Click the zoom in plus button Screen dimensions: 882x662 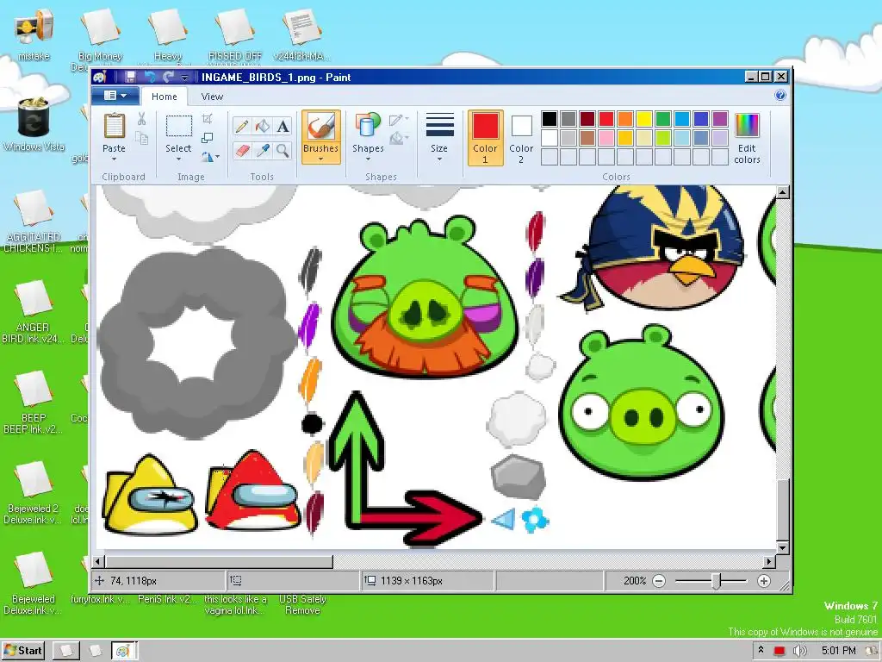pyautogui.click(x=763, y=581)
